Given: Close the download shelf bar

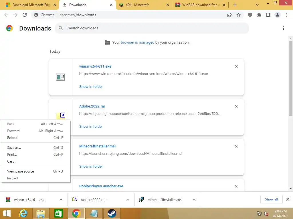Looking at the screenshot, I should pos(288,199).
